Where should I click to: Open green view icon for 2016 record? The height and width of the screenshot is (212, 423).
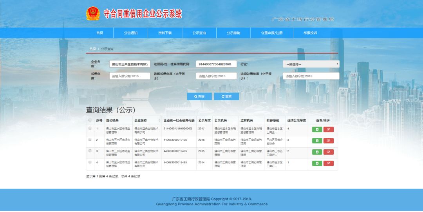coord(317,141)
